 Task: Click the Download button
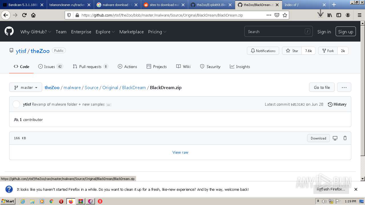pyautogui.click(x=319, y=138)
